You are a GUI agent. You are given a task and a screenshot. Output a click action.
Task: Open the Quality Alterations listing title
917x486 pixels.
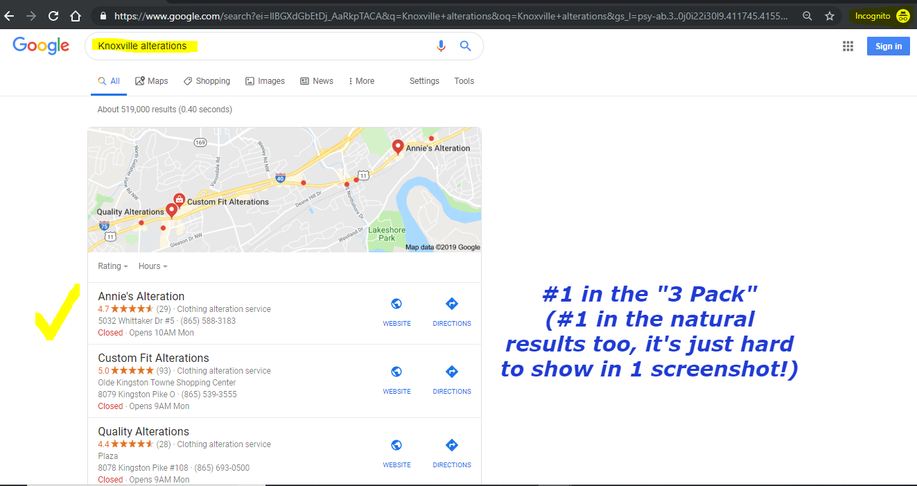pyautogui.click(x=143, y=431)
